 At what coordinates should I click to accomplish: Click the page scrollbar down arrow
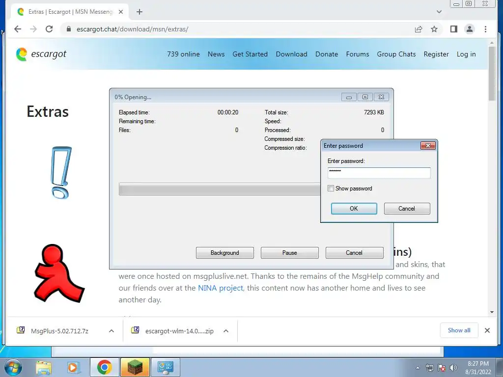pyautogui.click(x=492, y=312)
